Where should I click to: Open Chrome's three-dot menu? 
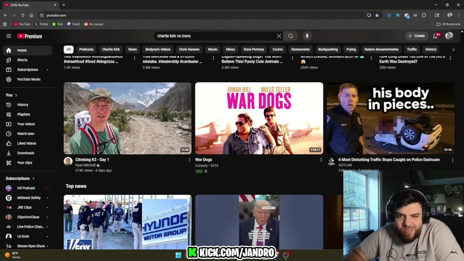point(459,15)
